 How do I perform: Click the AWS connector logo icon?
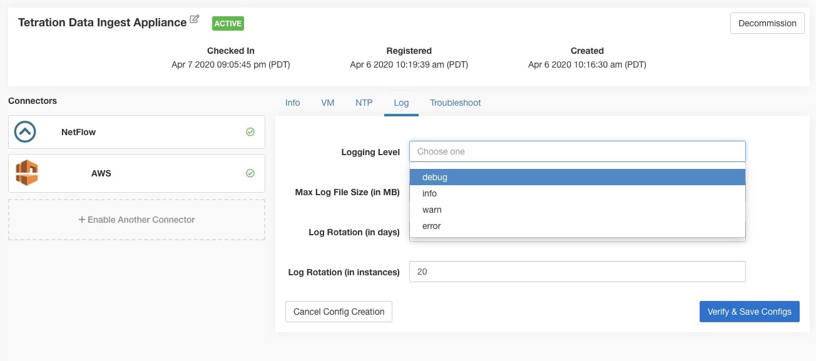(x=27, y=173)
